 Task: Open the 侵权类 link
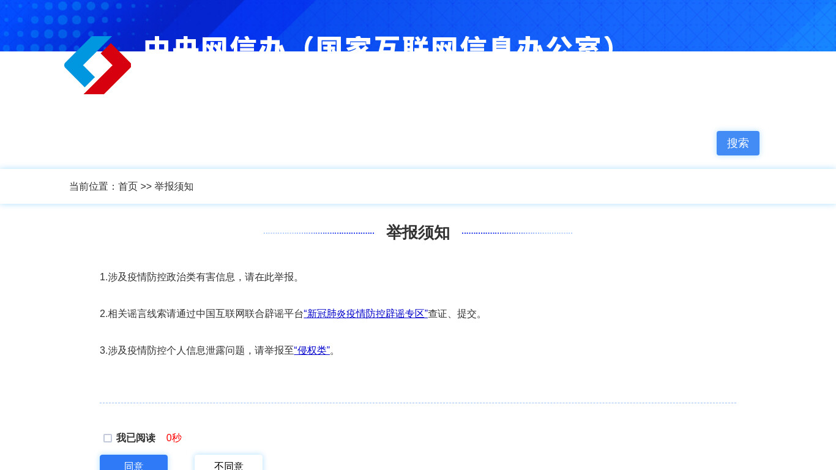point(312,351)
